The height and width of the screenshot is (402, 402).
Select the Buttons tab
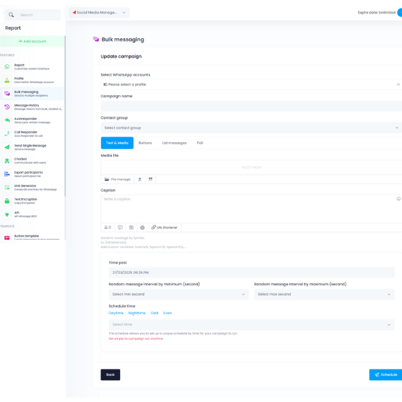145,143
